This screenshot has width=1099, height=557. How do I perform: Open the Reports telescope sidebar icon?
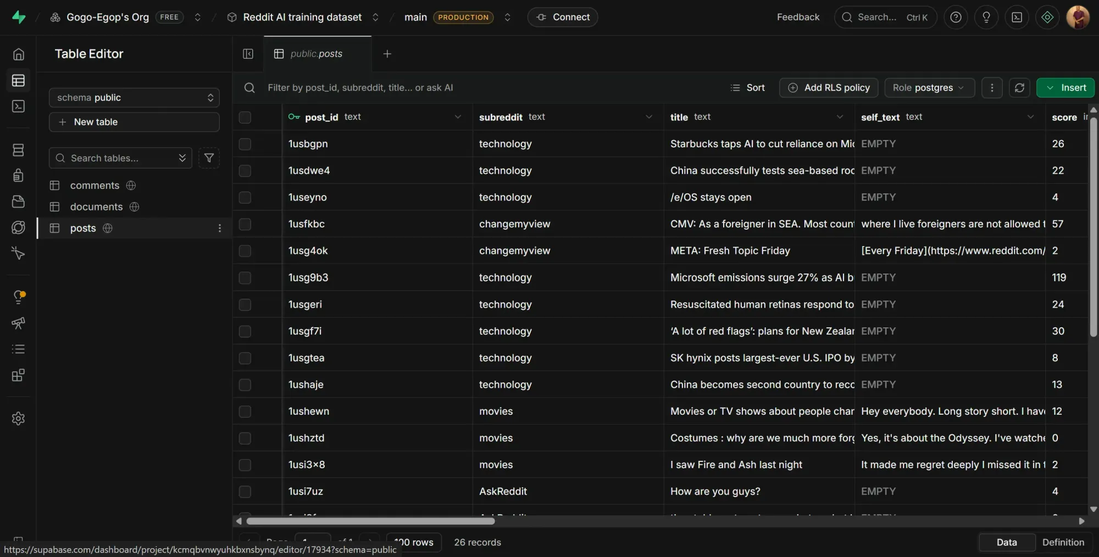(18, 323)
